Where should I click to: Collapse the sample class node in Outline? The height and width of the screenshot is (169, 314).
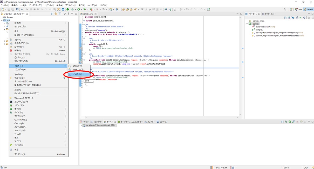coord(247,23)
